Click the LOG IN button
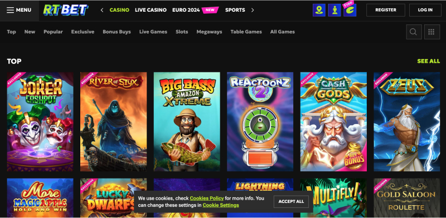The image size is (446, 218). [x=425, y=10]
